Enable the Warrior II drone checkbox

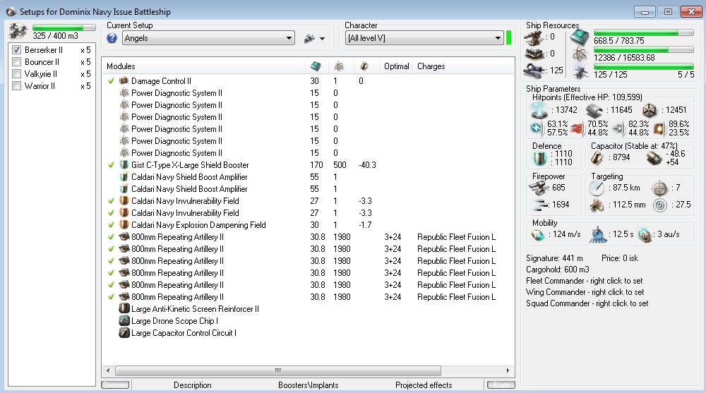(x=17, y=86)
